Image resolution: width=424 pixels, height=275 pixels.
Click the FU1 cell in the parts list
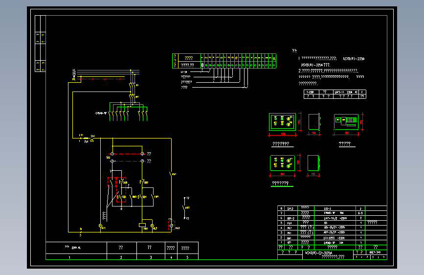(290, 223)
